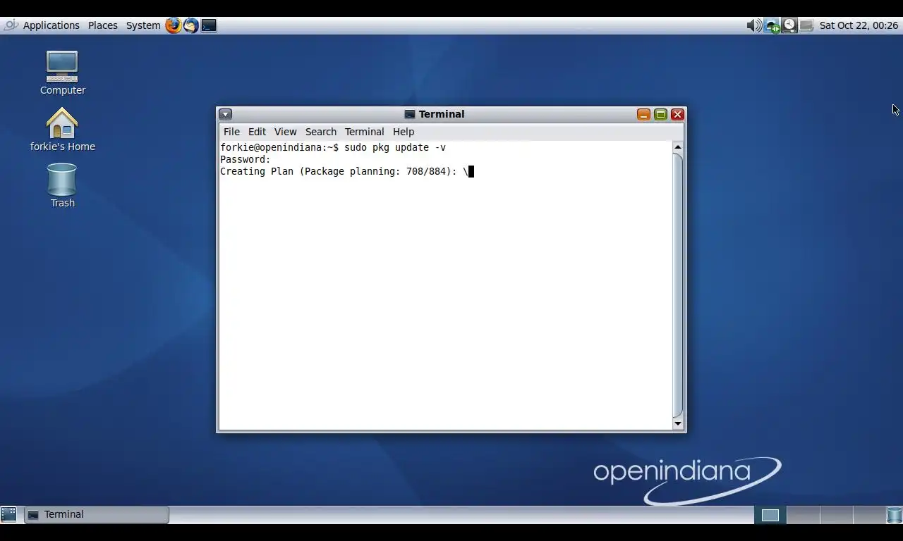
Task: Minimize the Terminal window
Action: click(643, 114)
